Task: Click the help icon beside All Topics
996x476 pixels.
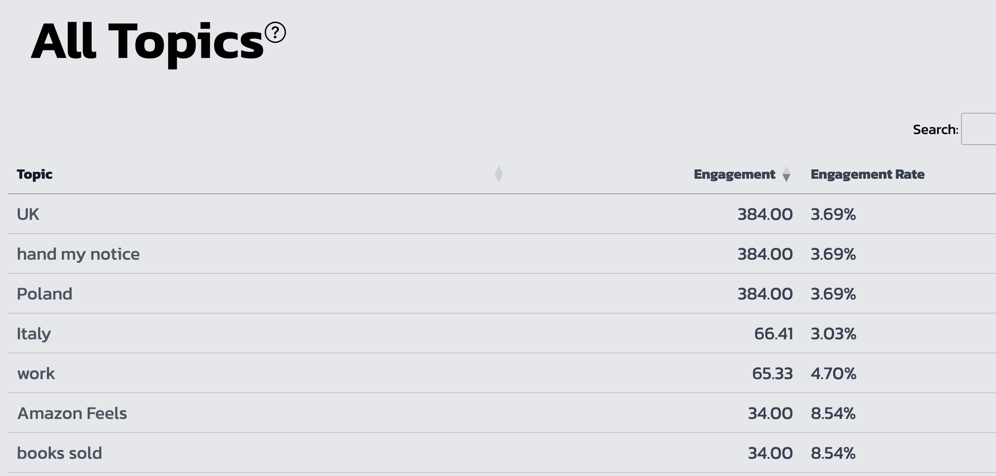Action: 275,33
